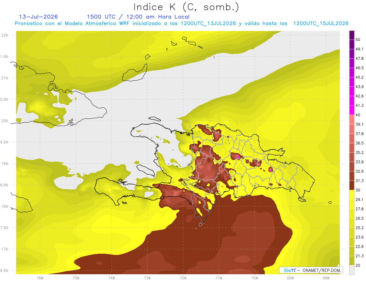Pick the gray swatch below 20
This screenshot has width=366, height=282.
(352, 270)
